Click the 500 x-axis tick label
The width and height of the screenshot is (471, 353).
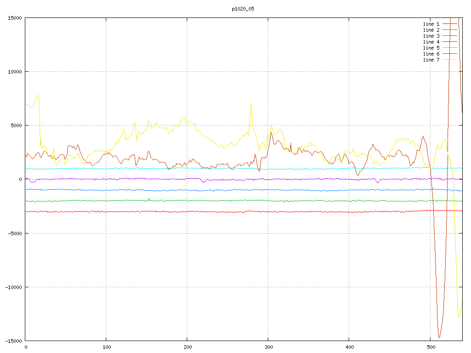click(x=430, y=347)
